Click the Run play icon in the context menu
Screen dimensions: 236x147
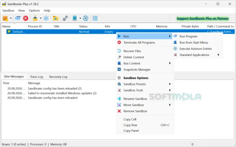pyautogui.click(x=119, y=36)
